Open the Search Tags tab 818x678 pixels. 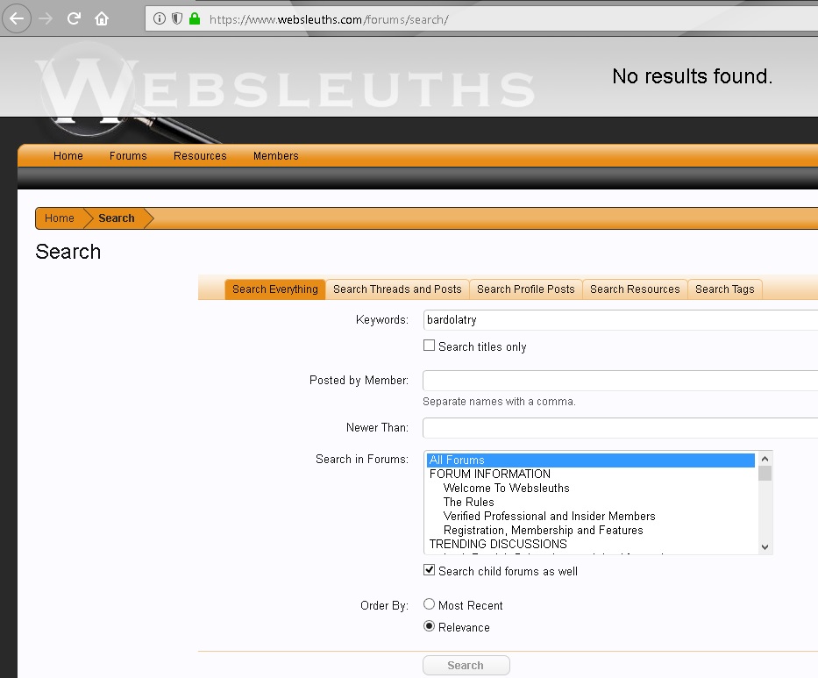724,289
